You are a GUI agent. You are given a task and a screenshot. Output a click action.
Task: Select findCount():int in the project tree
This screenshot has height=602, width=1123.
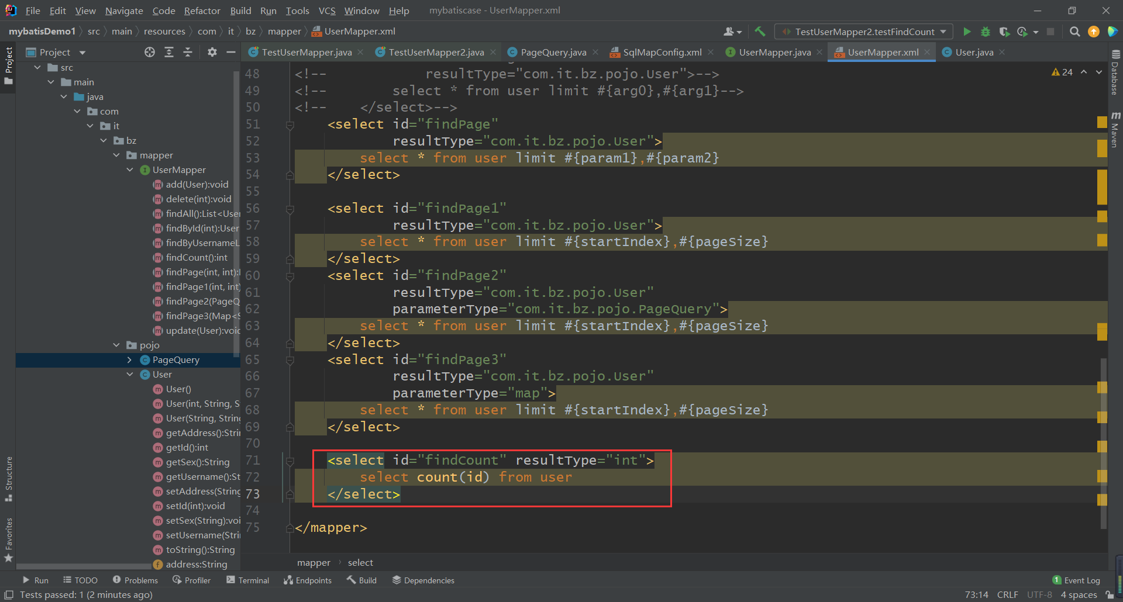[197, 257]
